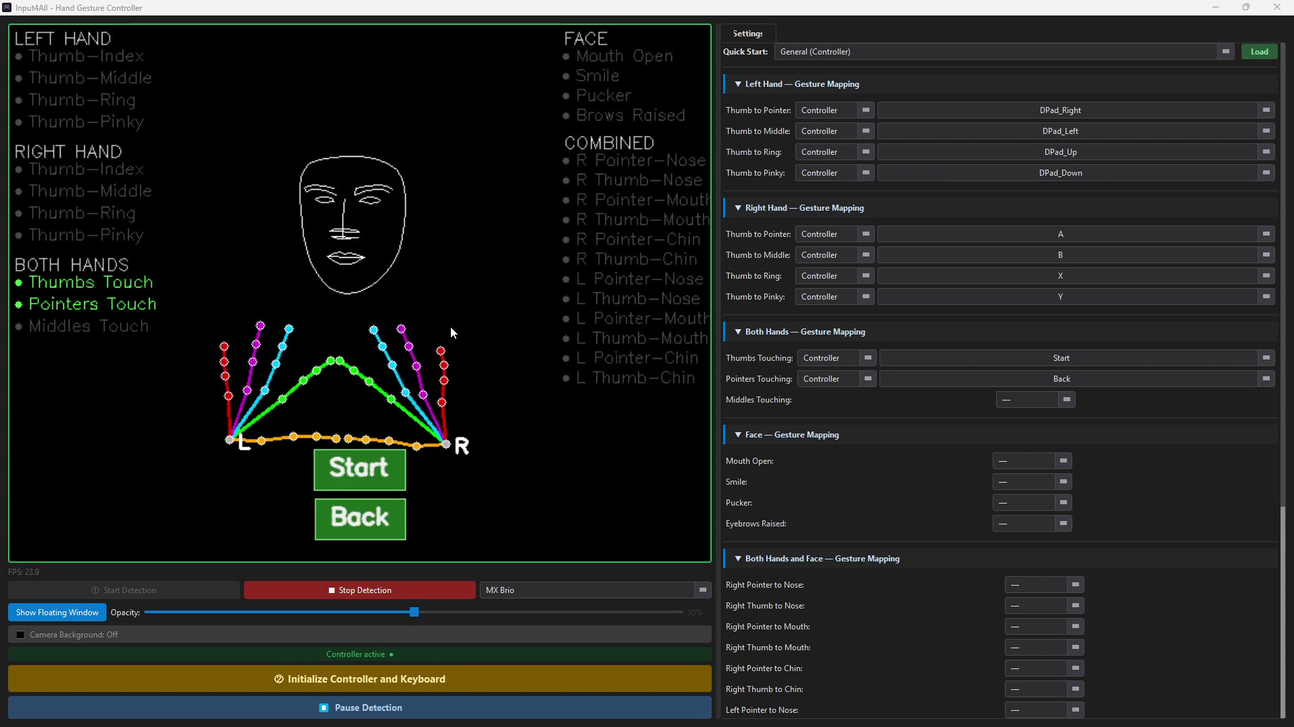Open the Back action dropdown arrow
The width and height of the screenshot is (1294, 727).
pyautogui.click(x=1266, y=379)
